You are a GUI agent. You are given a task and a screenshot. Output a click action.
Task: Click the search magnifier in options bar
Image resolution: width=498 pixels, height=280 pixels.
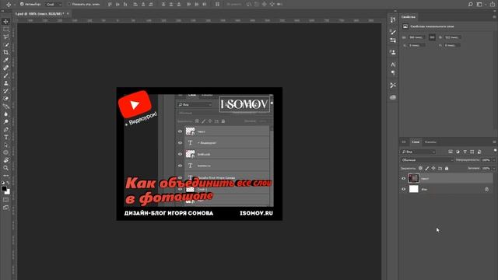470,4
